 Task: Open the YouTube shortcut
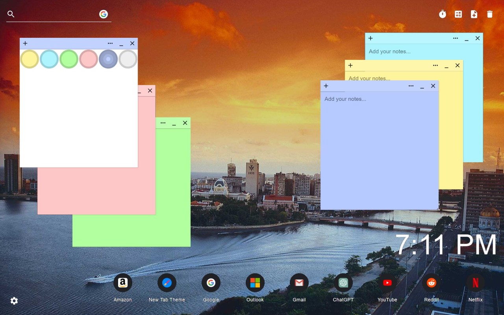(x=387, y=283)
